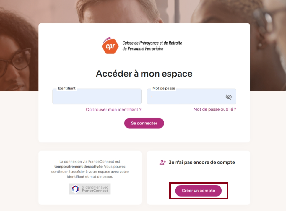Select S'identifier avec FranceConnect button

point(90,189)
